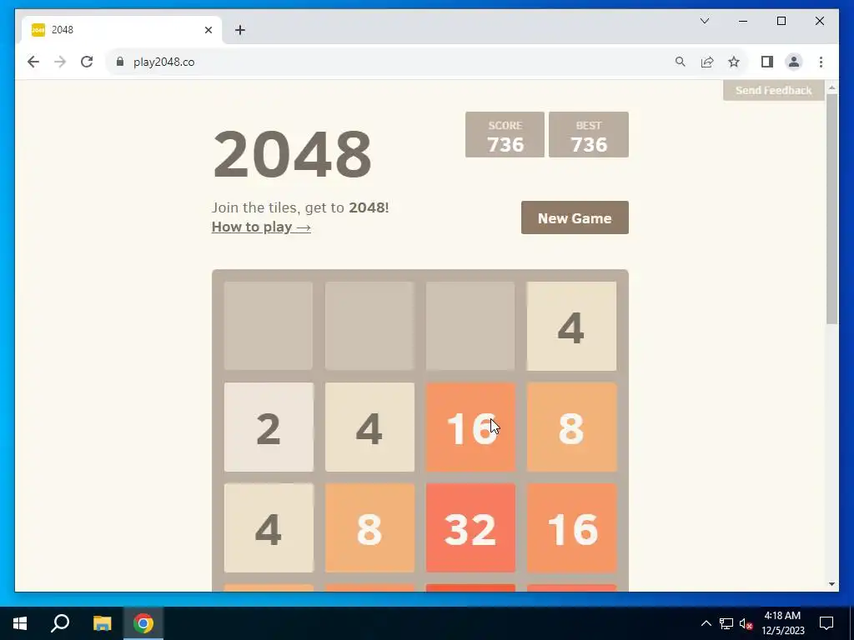Open the network status tray icon
854x640 pixels.
(726, 623)
